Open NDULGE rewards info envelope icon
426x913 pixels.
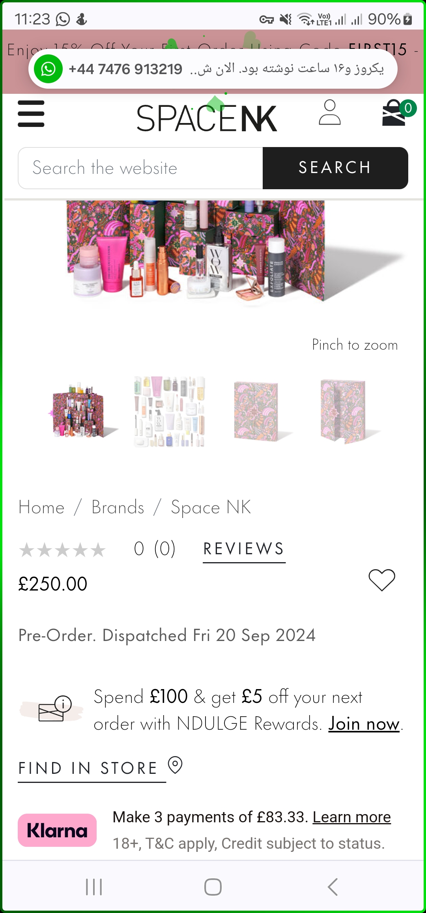click(x=55, y=709)
